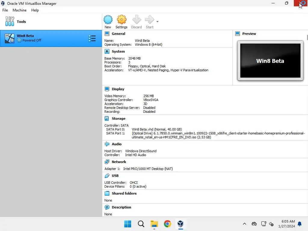
Task: Click the New virtual machine icon
Action: pyautogui.click(x=108, y=20)
